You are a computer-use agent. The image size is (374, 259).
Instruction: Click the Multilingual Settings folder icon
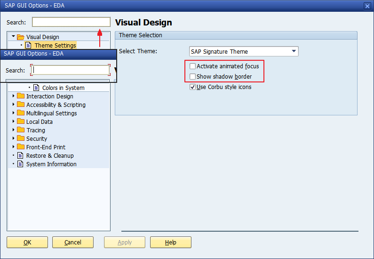(21, 113)
